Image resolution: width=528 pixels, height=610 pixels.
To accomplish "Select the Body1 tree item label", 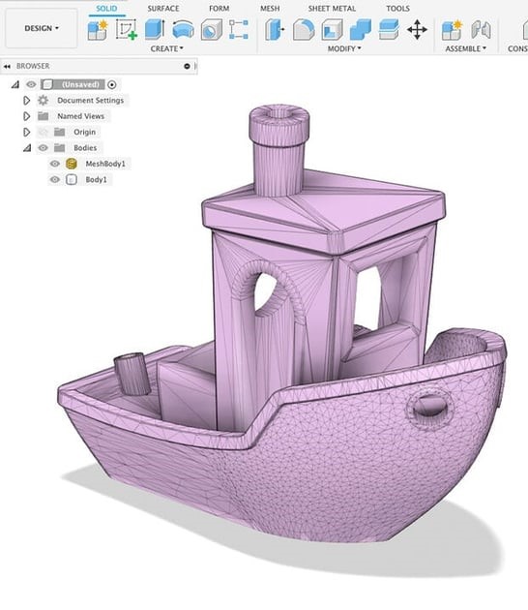I will pyautogui.click(x=96, y=180).
